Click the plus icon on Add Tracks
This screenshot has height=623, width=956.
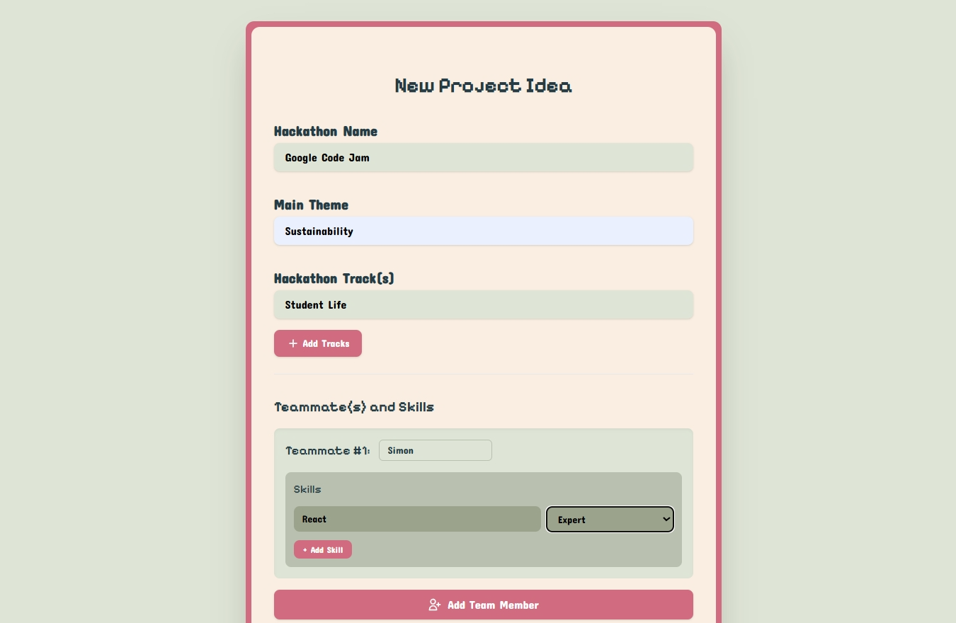click(293, 343)
